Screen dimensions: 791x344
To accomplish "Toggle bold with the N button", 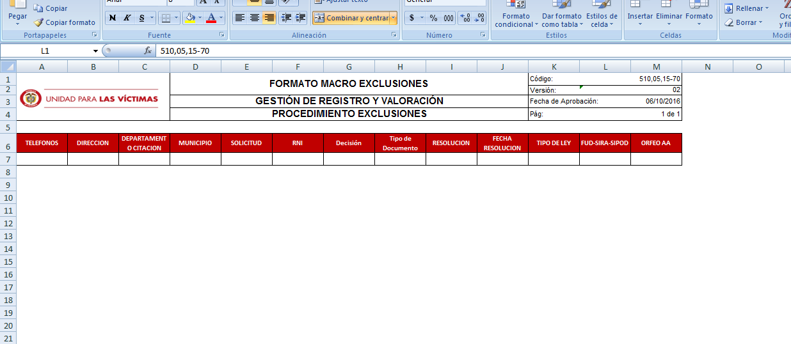I will [113, 18].
